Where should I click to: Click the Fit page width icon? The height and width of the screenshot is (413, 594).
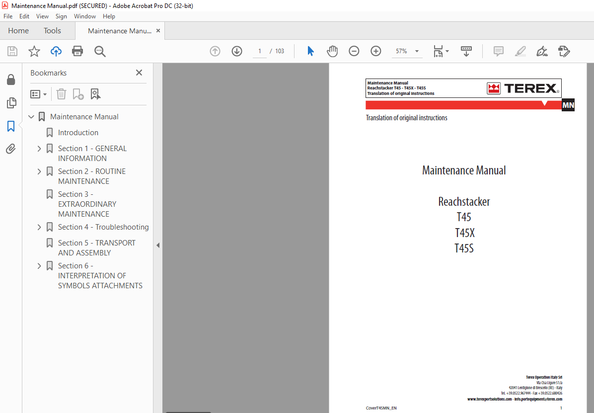(x=438, y=51)
